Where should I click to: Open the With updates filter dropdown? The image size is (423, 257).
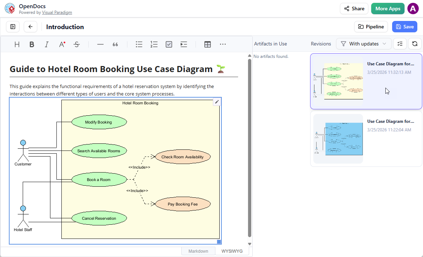(x=363, y=43)
